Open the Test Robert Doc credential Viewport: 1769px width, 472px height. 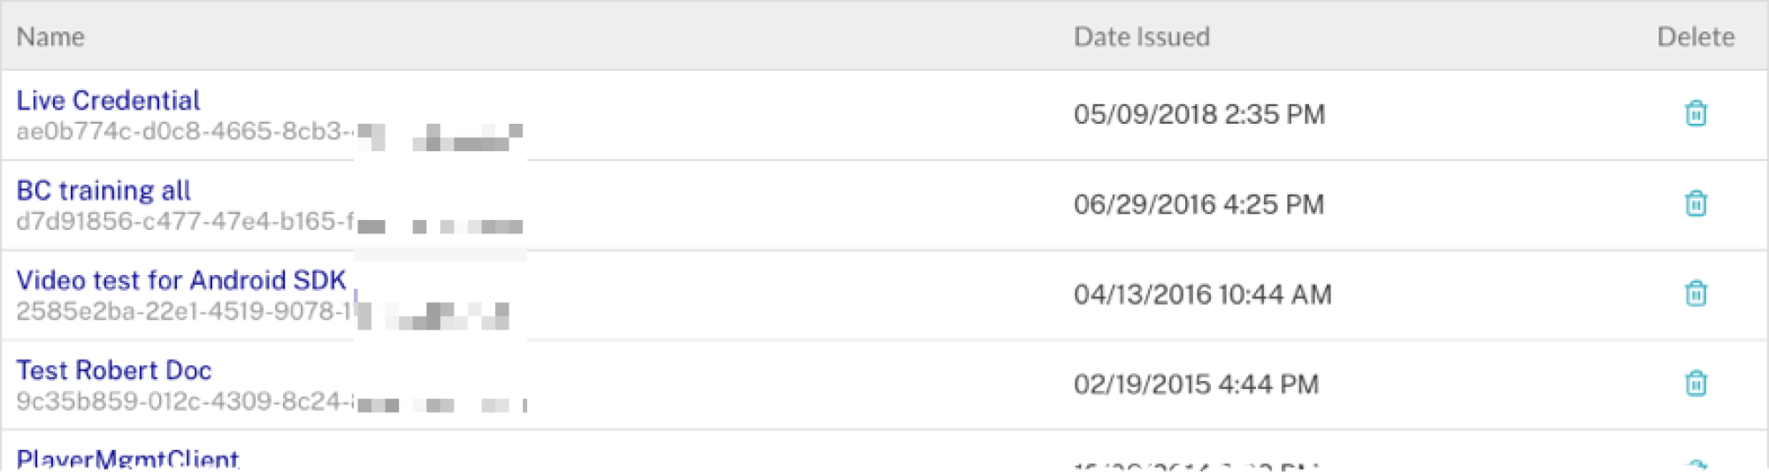pos(114,370)
